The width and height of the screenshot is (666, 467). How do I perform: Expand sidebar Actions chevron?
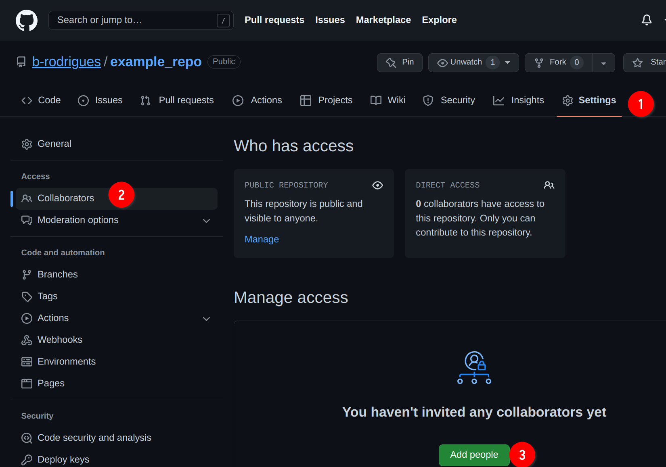pos(206,319)
